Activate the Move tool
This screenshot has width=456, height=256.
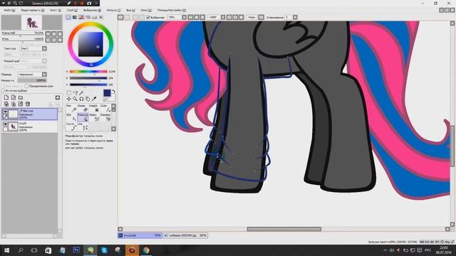[69, 99]
